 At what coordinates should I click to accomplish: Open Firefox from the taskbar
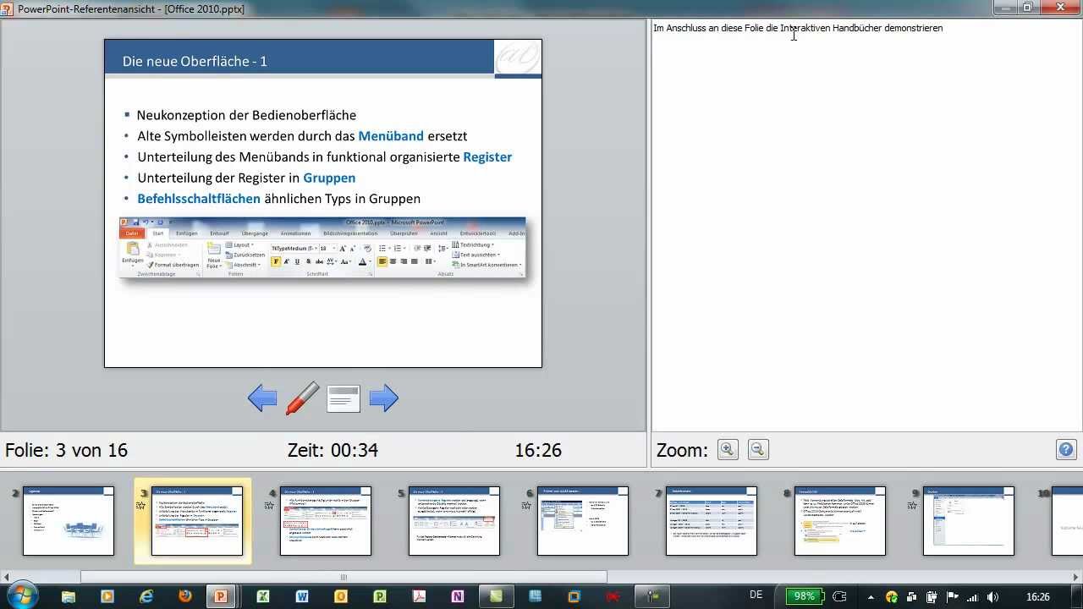point(185,596)
